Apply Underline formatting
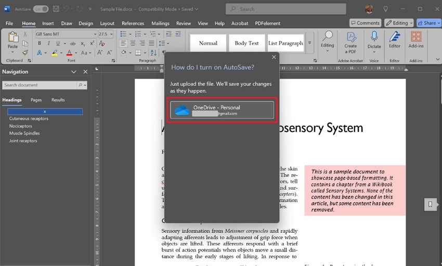Screen dimensions: 442x266 pos(58,44)
